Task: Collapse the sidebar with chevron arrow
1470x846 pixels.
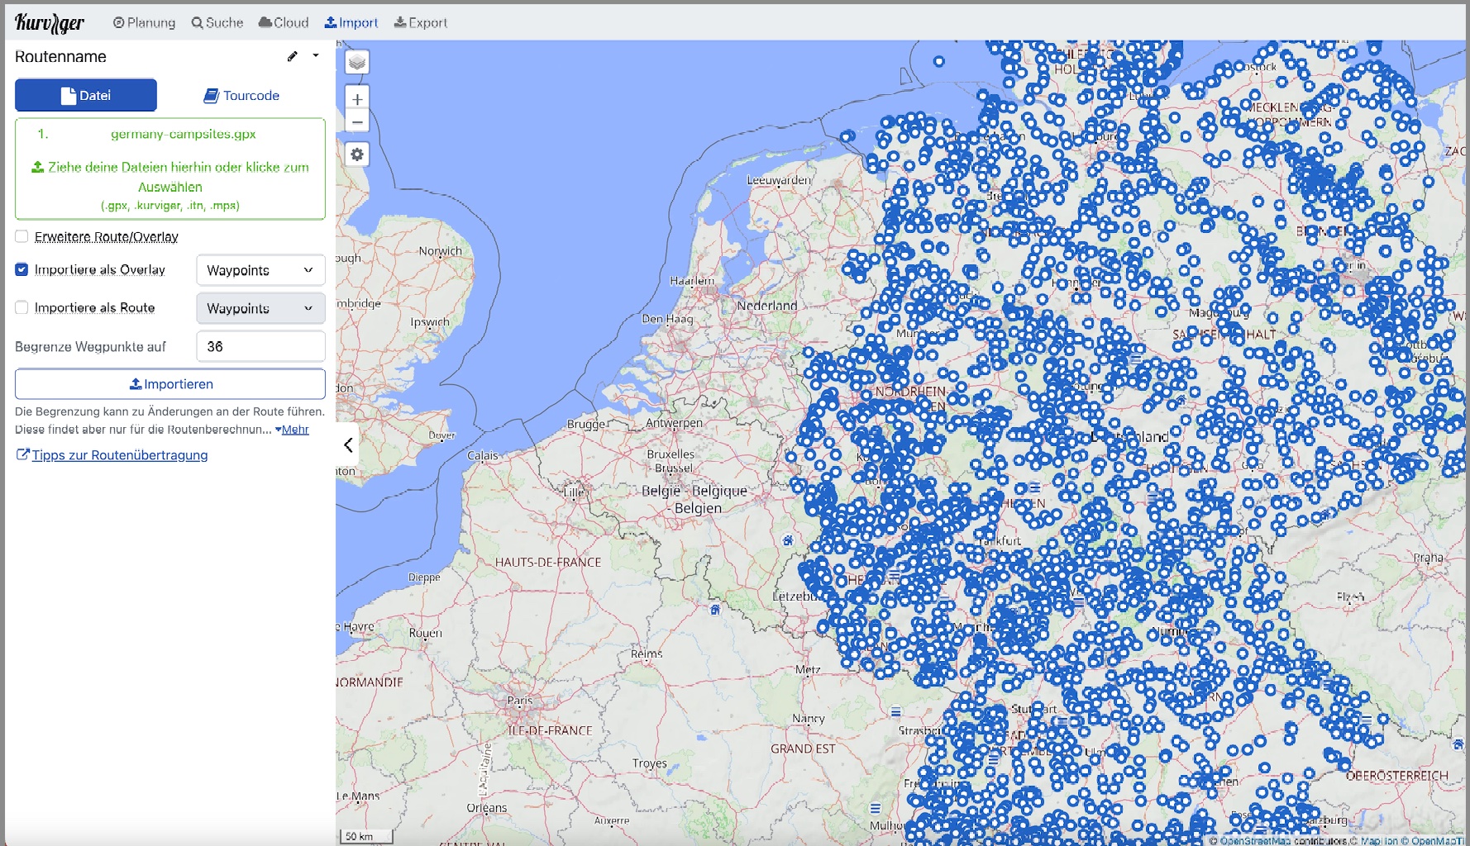Action: [x=348, y=444]
